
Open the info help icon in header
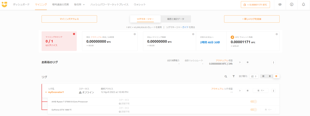(x=292, y=5)
